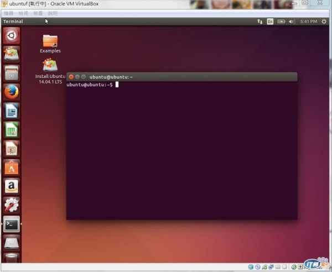Open the session power gear menu

(x=324, y=22)
